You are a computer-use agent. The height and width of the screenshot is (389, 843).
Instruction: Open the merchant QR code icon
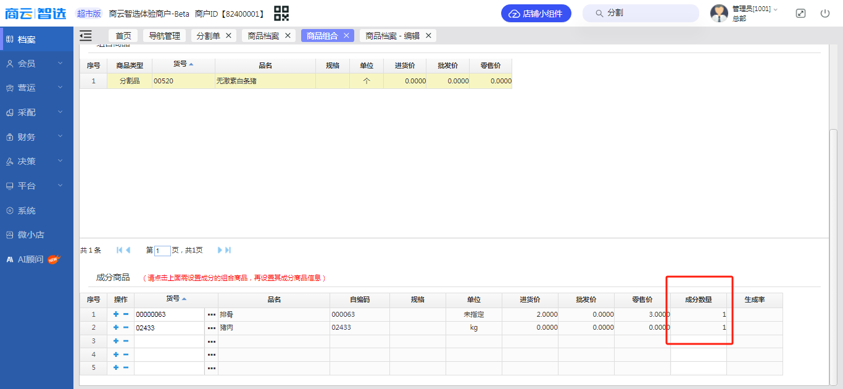tap(281, 13)
